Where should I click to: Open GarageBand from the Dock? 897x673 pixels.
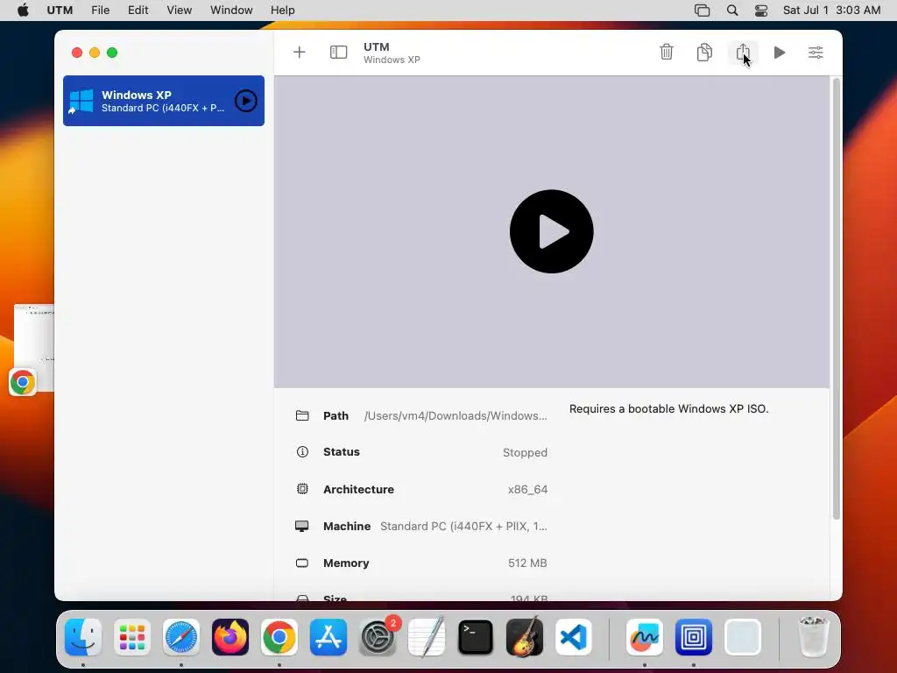click(525, 637)
